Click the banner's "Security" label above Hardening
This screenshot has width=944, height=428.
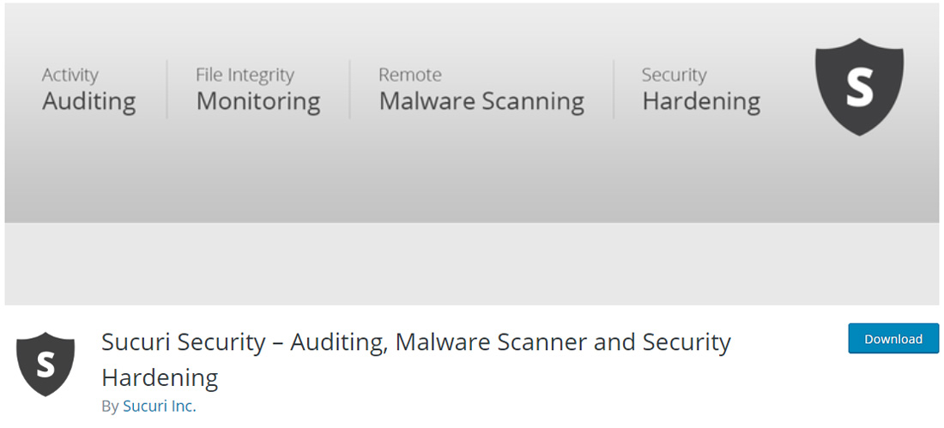(674, 75)
